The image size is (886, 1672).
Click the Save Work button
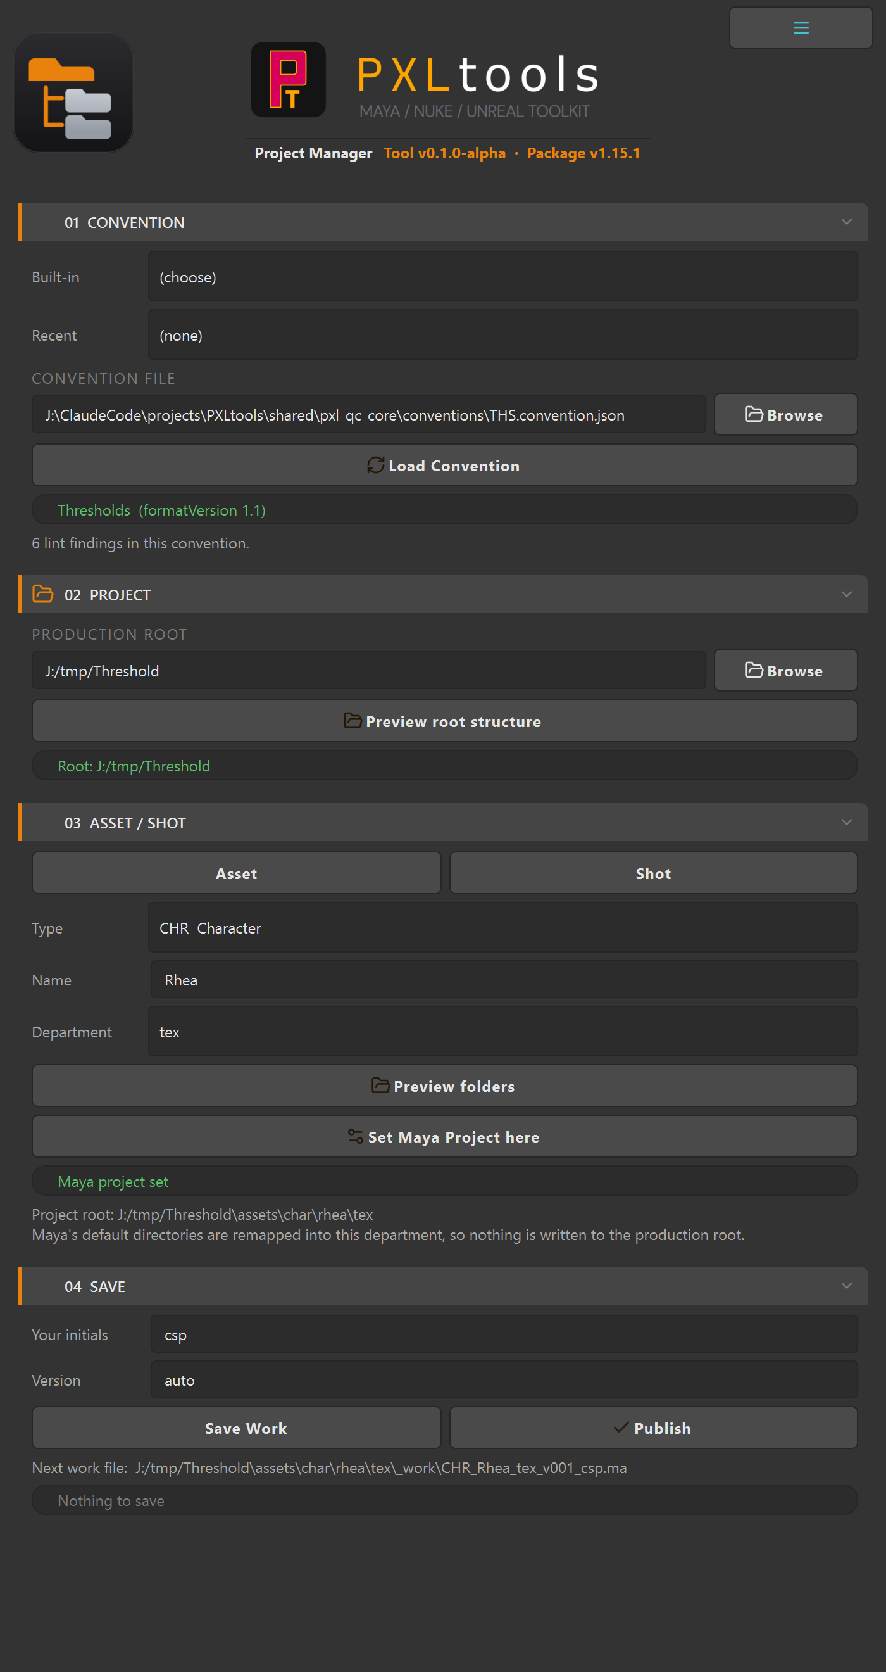pos(236,1428)
